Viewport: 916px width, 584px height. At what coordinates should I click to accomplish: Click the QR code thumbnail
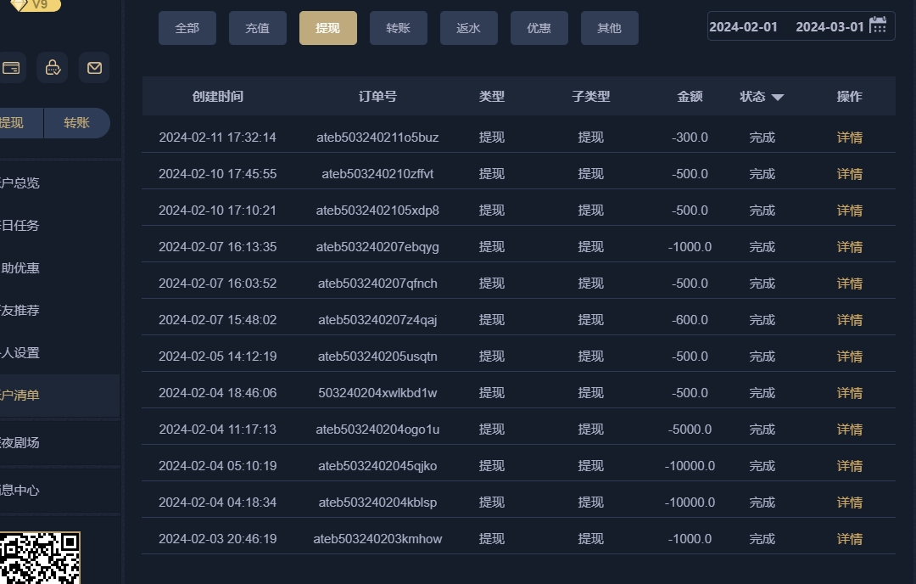pos(40,559)
